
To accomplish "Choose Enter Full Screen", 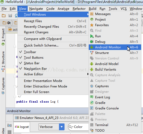I will [x=53, y=92].
